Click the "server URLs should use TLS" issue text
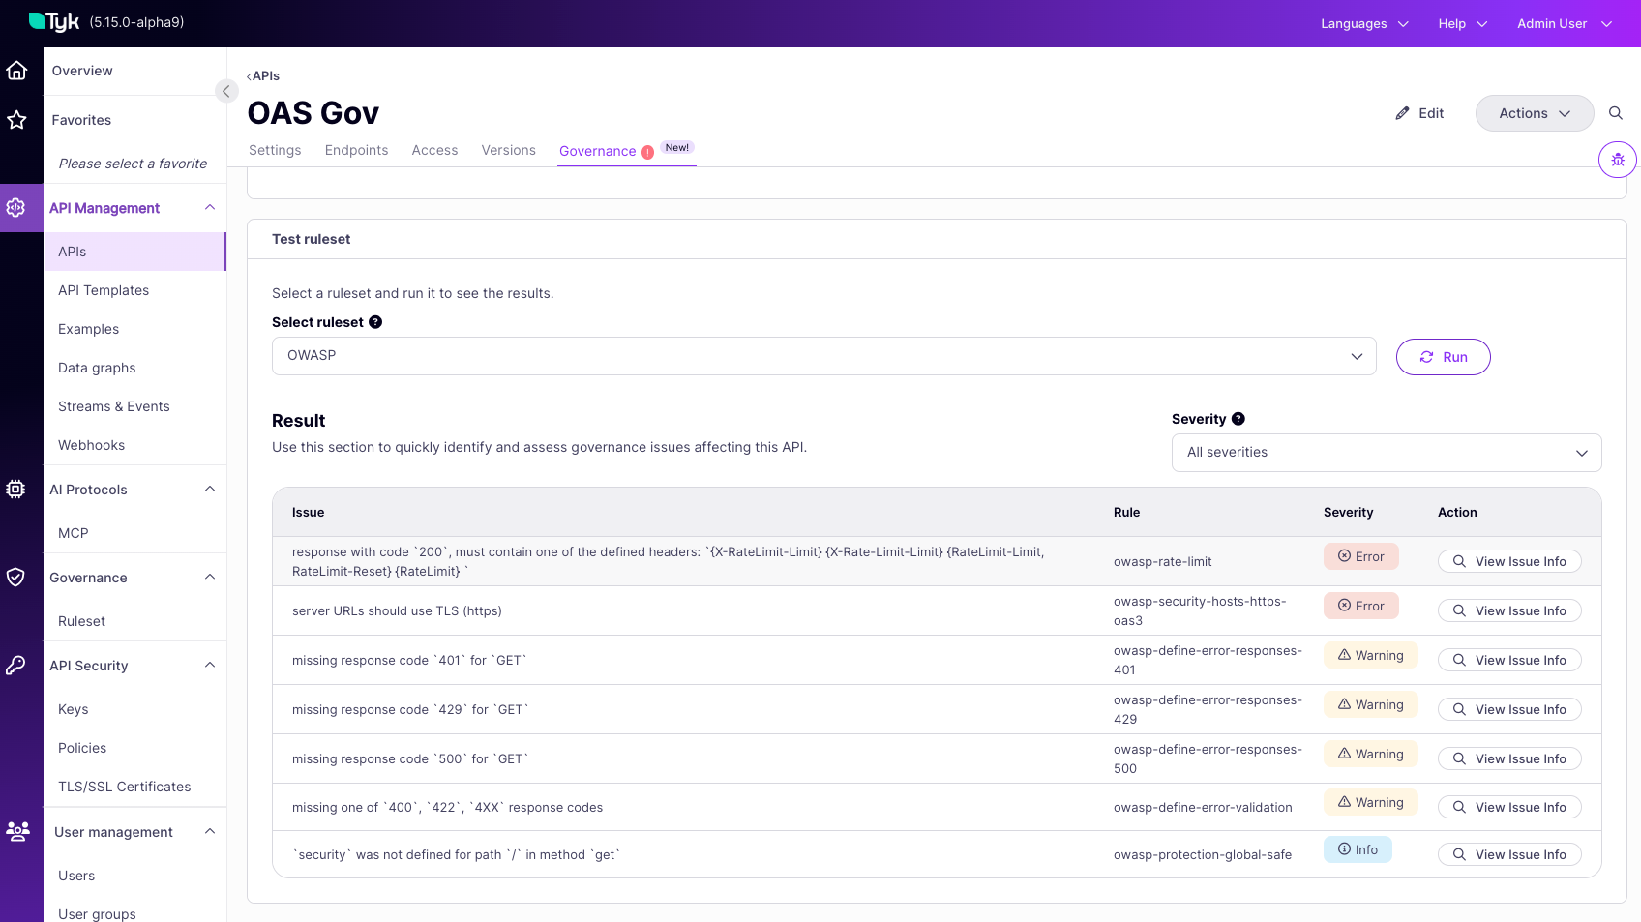 pyautogui.click(x=397, y=610)
